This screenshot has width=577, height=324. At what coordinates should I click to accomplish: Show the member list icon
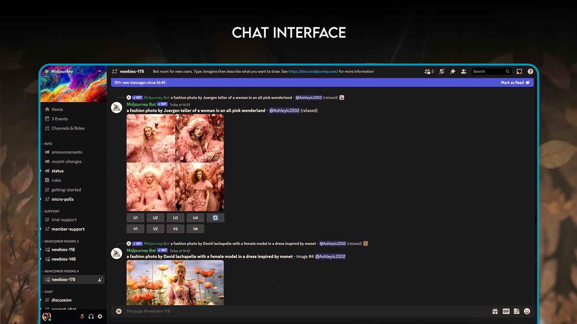464,72
